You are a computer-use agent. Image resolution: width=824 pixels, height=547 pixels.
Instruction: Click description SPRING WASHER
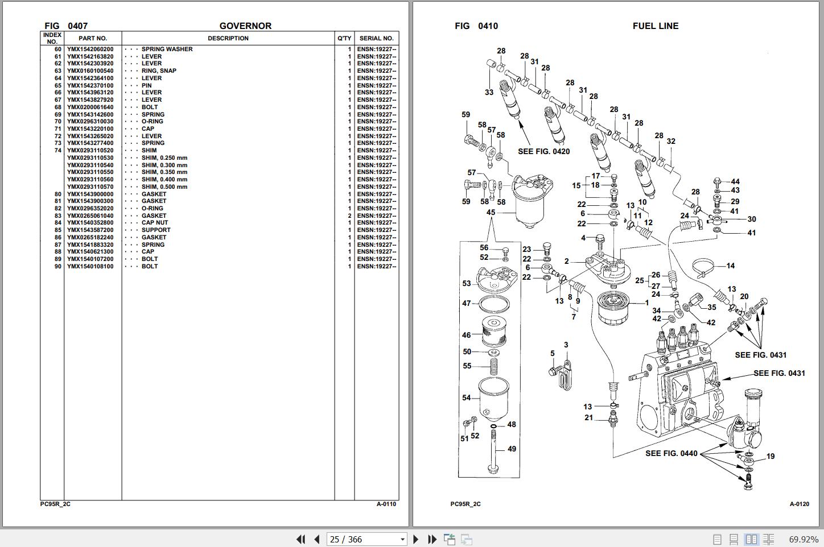(x=167, y=49)
